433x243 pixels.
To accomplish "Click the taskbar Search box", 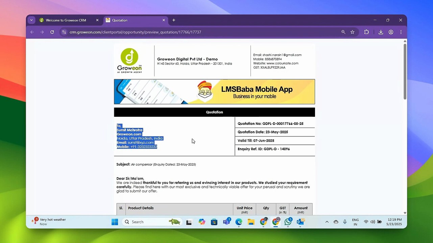I will click(x=152, y=222).
